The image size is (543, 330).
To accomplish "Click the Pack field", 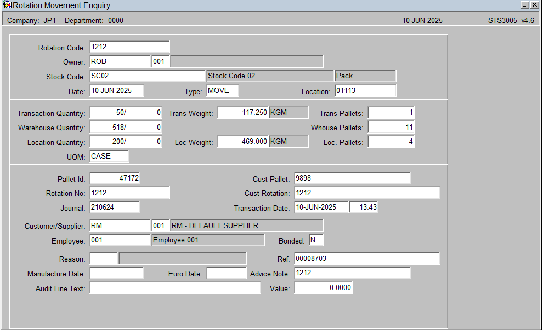I will pyautogui.click(x=365, y=76).
